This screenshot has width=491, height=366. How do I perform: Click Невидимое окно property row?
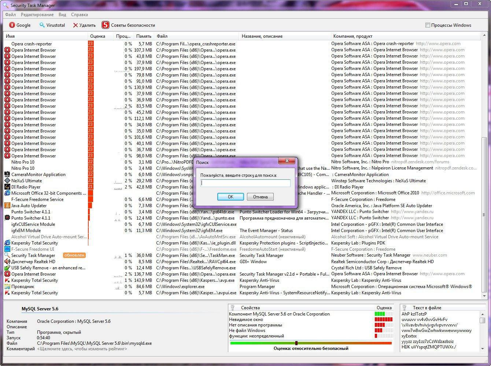click(311, 319)
